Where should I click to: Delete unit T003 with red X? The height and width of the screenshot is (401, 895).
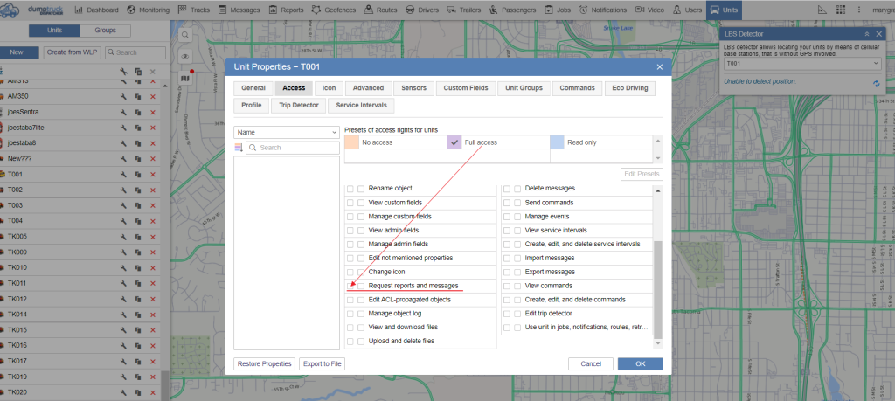pyautogui.click(x=153, y=204)
